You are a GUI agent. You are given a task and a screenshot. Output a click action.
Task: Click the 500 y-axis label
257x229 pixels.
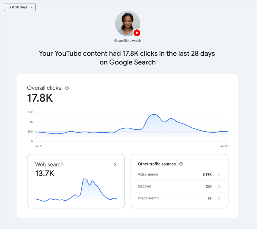pyautogui.click(x=30, y=132)
